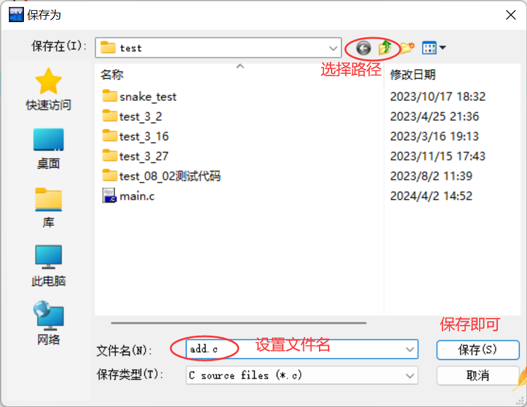Viewport: 527px width, 407px height.
Task: Open 网络 network location
Action: click(x=49, y=323)
